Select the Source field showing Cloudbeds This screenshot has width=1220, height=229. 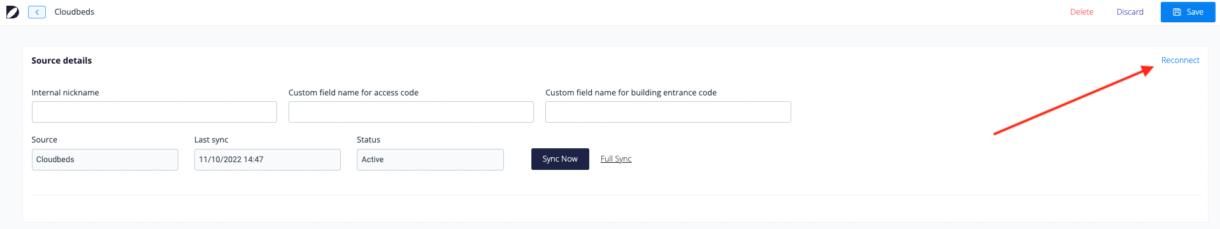click(105, 160)
